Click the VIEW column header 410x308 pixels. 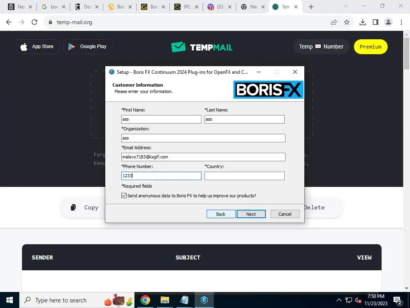click(364, 257)
